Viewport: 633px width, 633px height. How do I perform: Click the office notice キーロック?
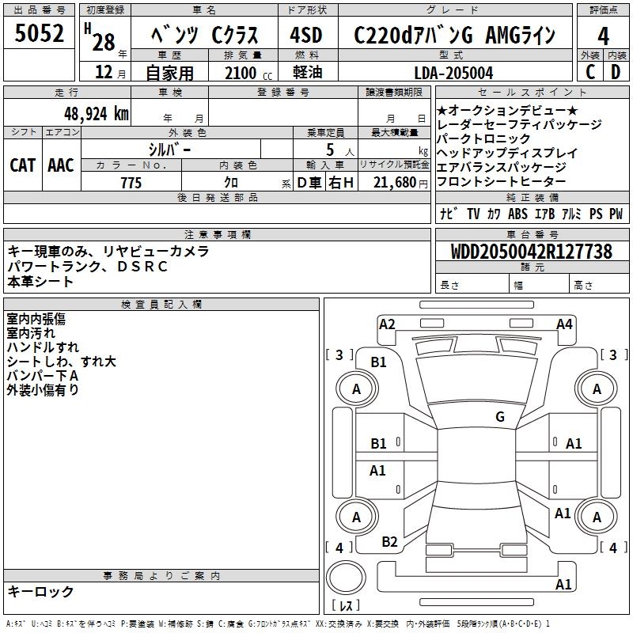(40, 591)
